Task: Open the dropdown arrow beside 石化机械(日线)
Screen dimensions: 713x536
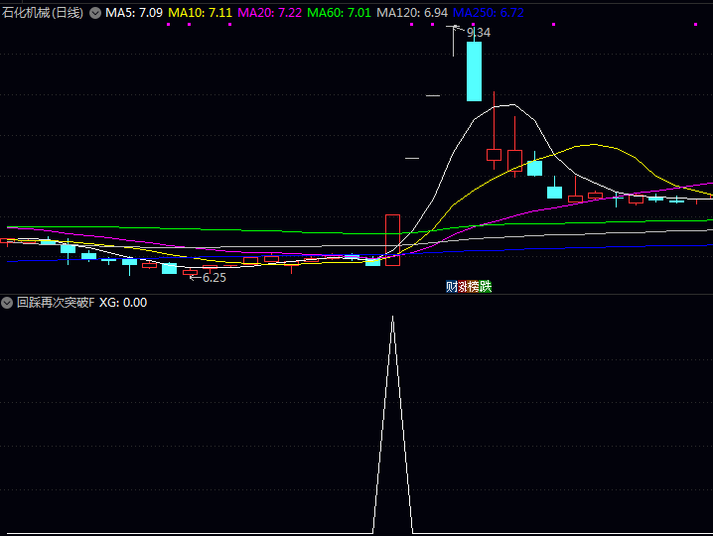Action: click(95, 14)
